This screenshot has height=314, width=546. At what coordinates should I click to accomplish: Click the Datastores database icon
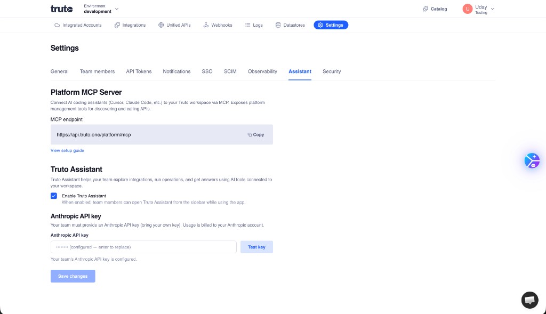[278, 25]
